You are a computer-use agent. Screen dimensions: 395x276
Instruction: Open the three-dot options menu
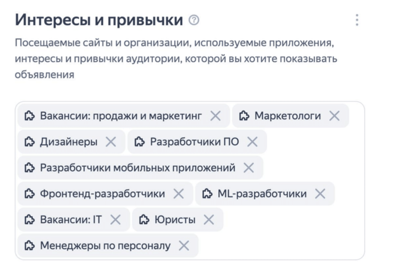[357, 20]
